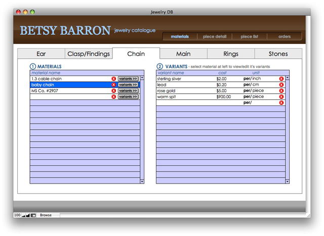Remove the sterling silver variant
The image size is (324, 236).
(x=281, y=79)
